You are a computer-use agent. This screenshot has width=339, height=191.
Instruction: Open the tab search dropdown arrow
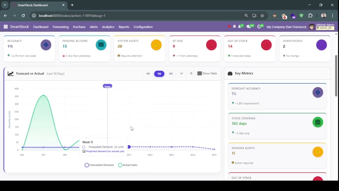point(5,5)
